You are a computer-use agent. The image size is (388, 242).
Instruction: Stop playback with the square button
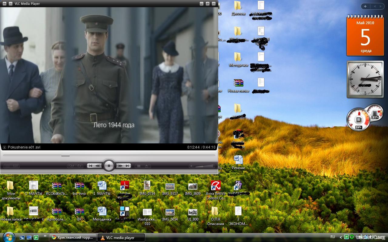[x=139, y=166]
